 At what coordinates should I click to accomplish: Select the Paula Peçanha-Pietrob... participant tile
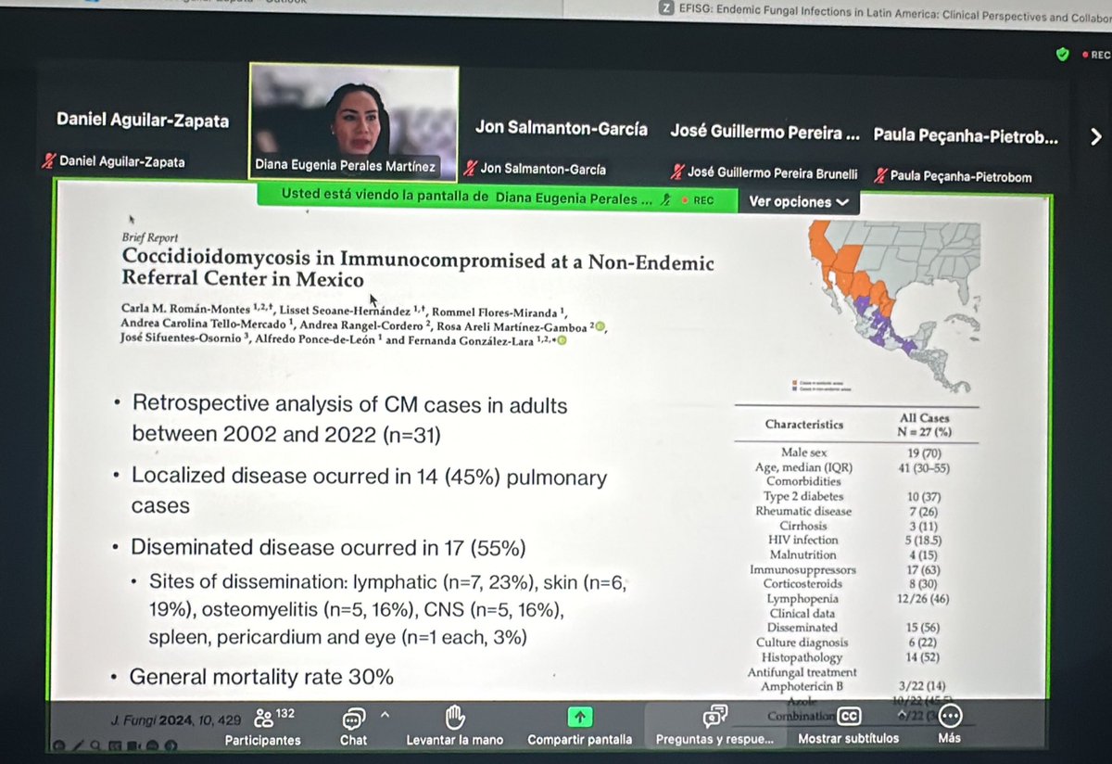pyautogui.click(x=965, y=134)
